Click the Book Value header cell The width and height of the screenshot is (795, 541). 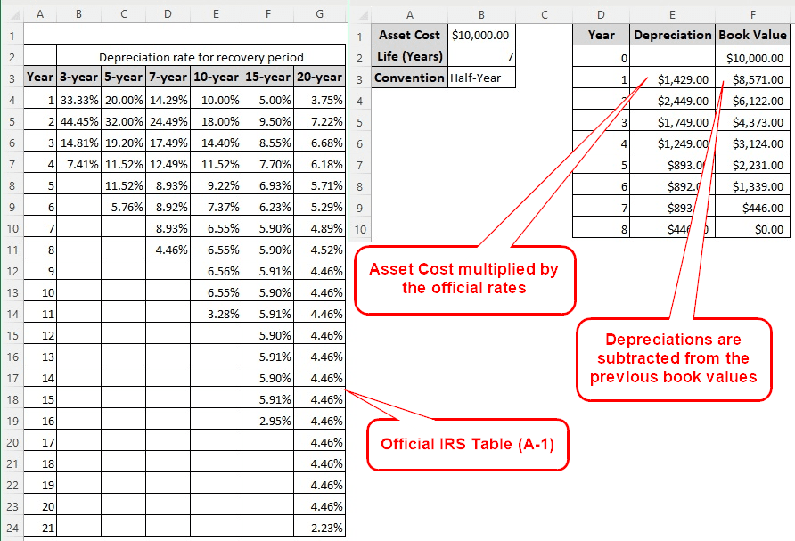pos(753,36)
